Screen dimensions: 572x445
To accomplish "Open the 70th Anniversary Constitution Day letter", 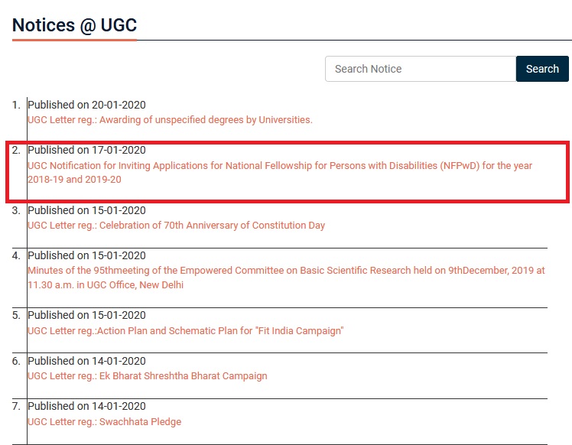I will click(x=176, y=226).
